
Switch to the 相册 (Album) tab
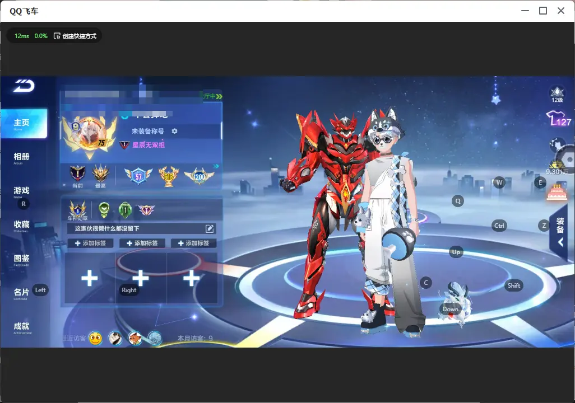[x=22, y=158]
